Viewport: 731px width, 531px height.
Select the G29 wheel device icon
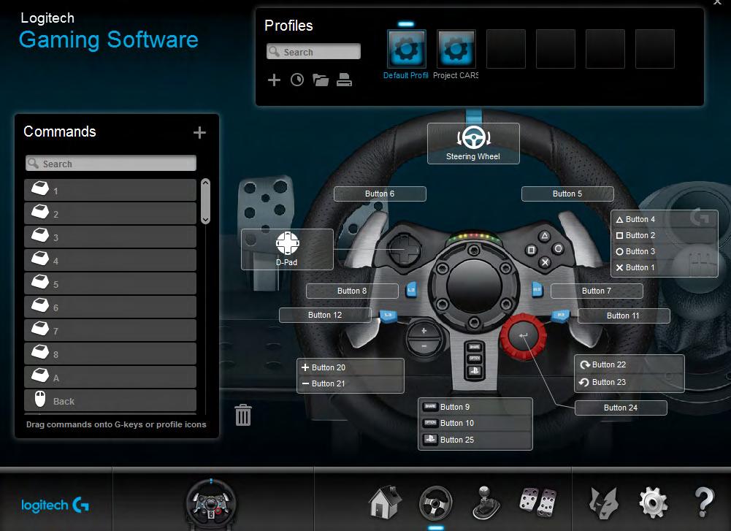[x=211, y=504]
